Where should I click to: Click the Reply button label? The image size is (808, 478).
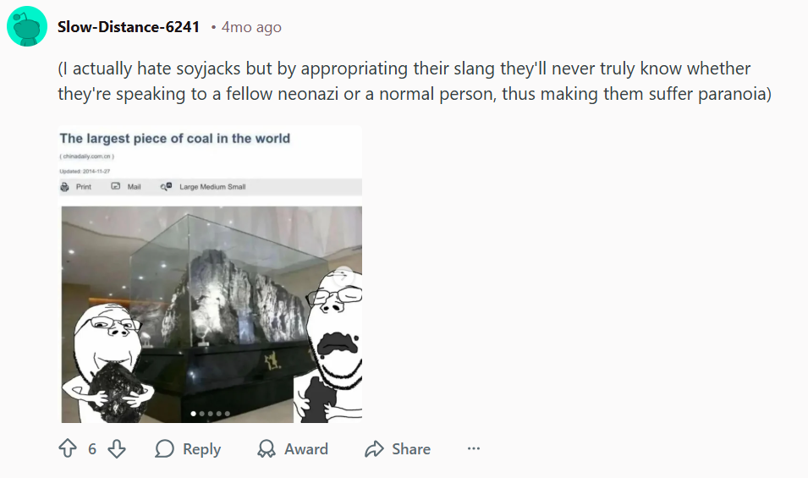tap(201, 449)
